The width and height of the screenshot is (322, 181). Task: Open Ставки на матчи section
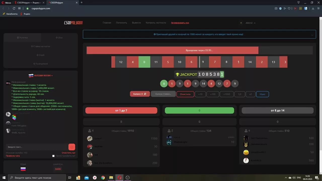(x=41, y=46)
